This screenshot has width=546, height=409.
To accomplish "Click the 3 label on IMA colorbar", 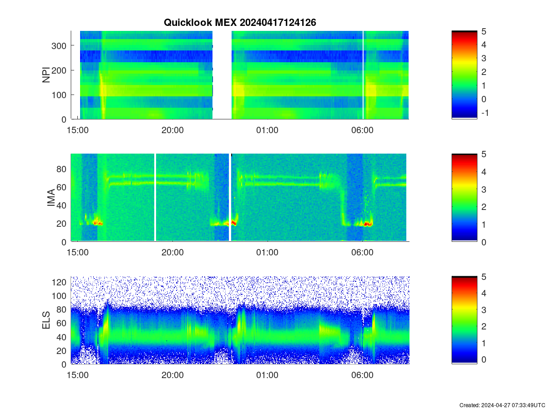I will 484,189.
